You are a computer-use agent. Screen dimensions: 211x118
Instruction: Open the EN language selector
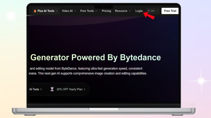tap(153, 11)
